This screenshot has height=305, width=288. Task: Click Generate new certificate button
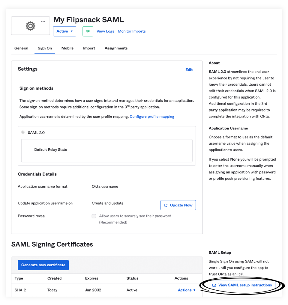click(x=43, y=265)
